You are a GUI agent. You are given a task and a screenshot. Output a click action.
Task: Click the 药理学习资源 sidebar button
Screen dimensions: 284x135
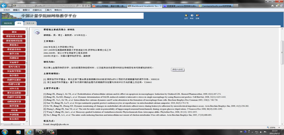14,97
